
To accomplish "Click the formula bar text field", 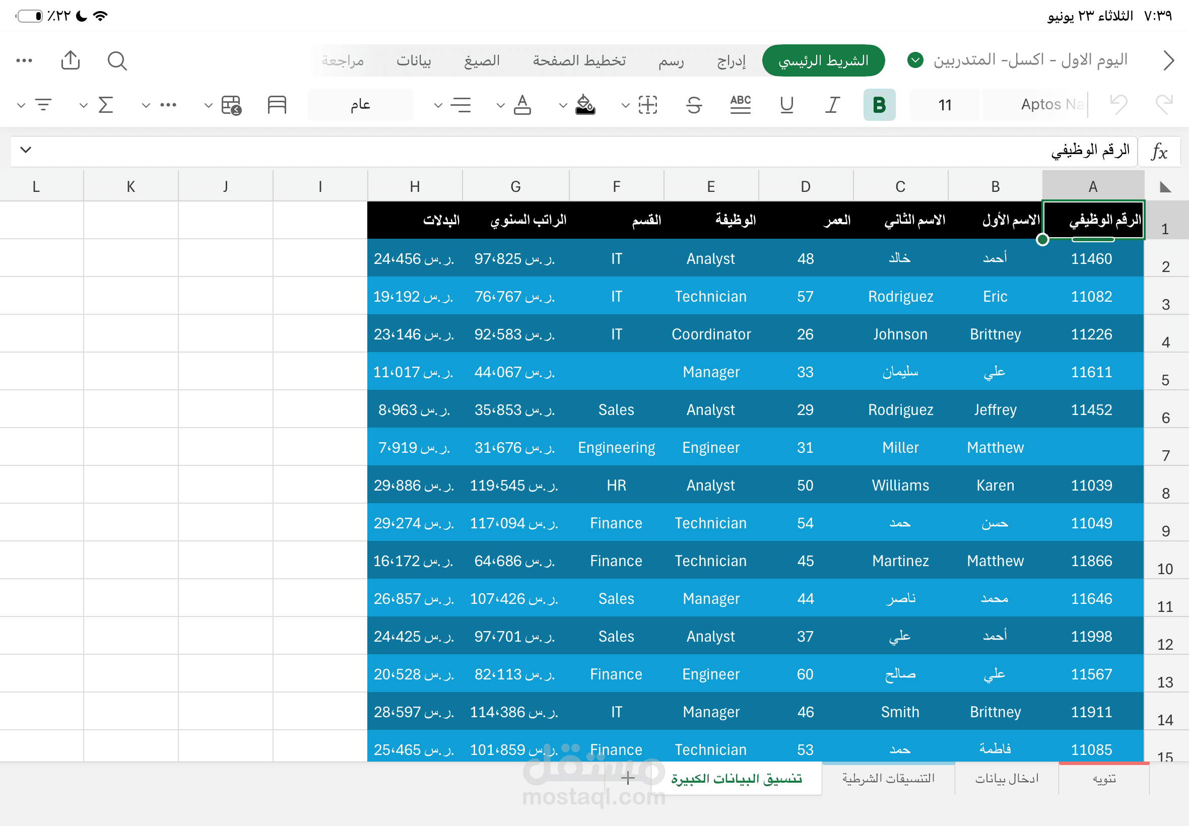I will (573, 152).
